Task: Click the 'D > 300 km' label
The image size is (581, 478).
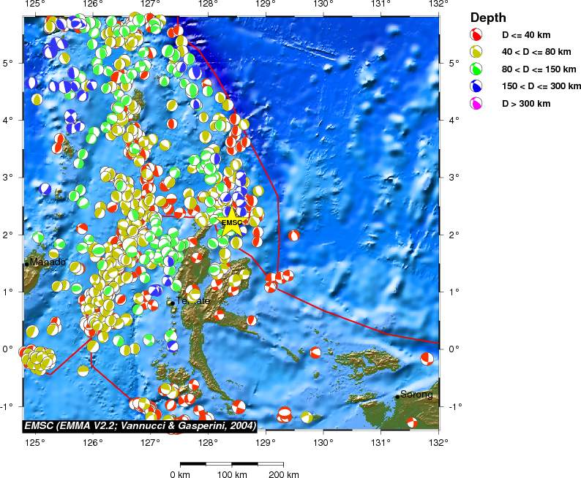Action: [526, 104]
